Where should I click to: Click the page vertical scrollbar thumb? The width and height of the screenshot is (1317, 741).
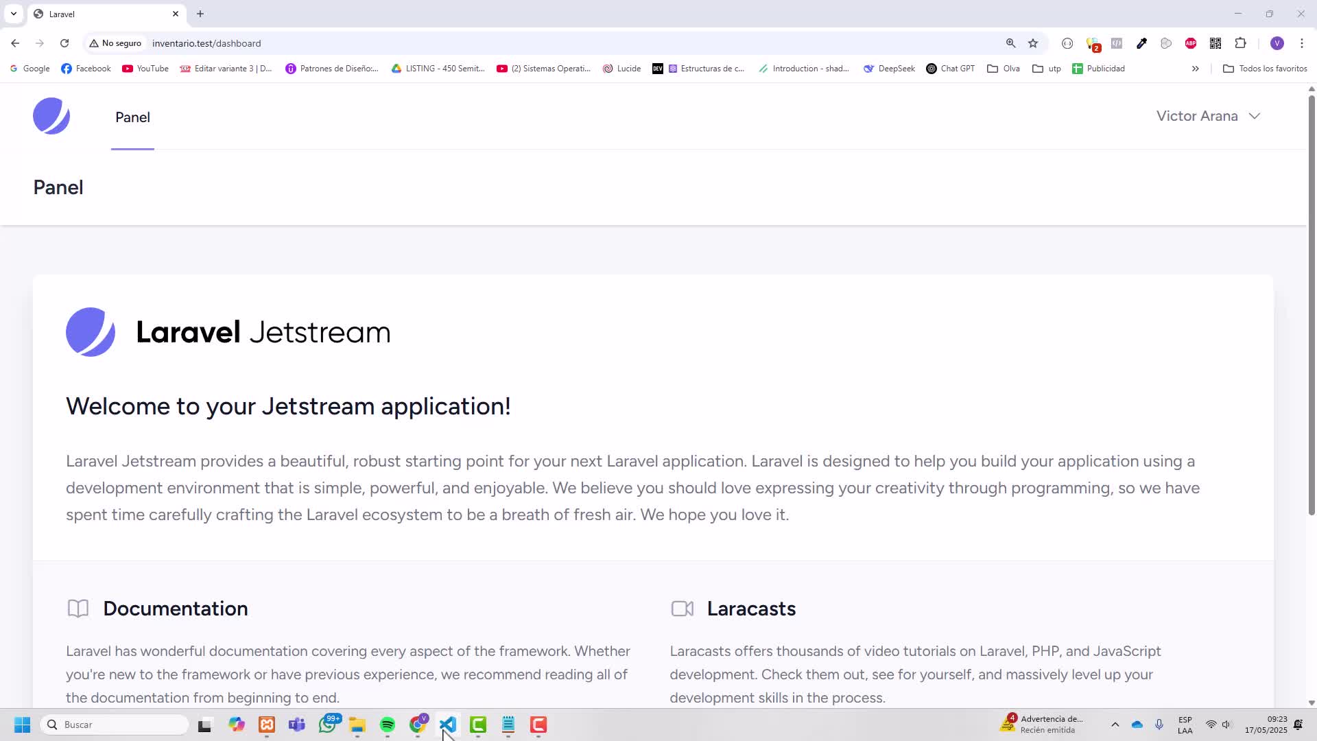click(1312, 305)
